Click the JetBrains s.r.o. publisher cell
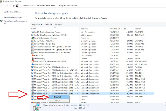166x111 pixels. pos(86,35)
